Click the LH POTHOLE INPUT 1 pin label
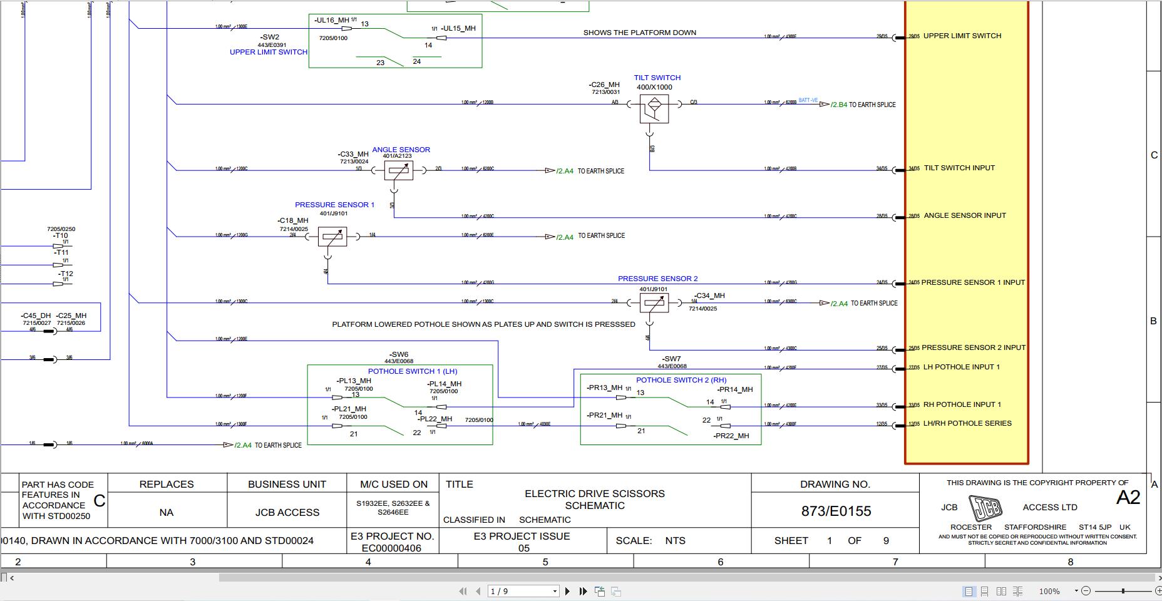This screenshot has height=601, width=1162. (961, 367)
